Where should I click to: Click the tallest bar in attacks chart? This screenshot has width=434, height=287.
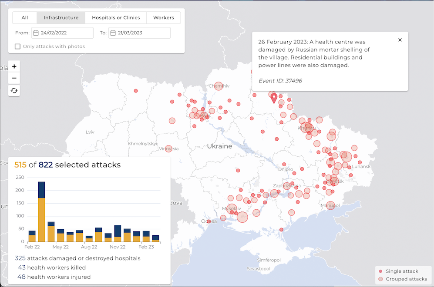coord(42,211)
